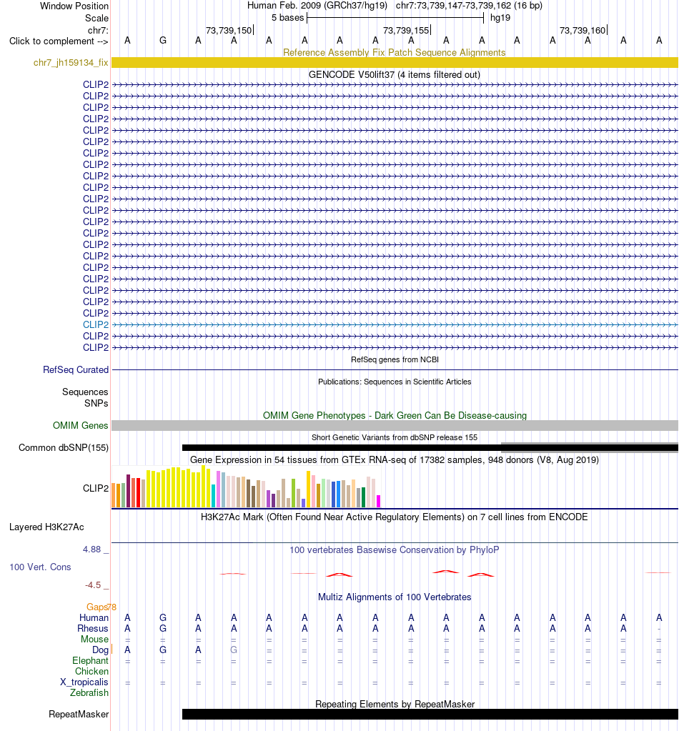The height and width of the screenshot is (731, 679).
Task: Click the 'RefSeq genes from NCBI' title
Action: coord(395,359)
